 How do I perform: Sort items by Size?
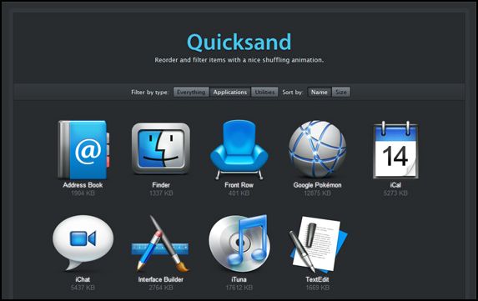coord(341,92)
